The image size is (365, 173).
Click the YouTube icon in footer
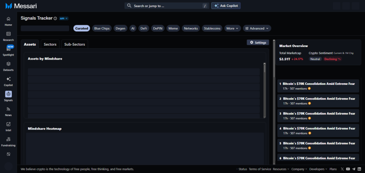coord(348,169)
